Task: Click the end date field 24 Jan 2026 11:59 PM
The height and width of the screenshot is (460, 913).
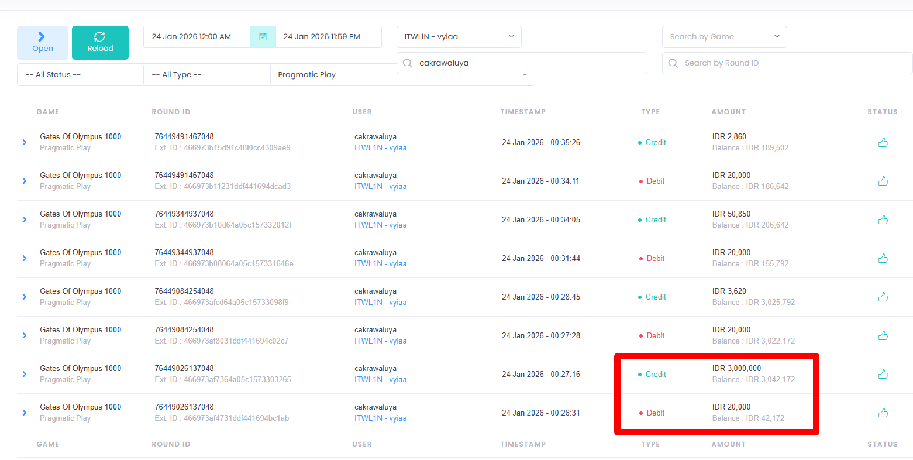Action: 328,37
